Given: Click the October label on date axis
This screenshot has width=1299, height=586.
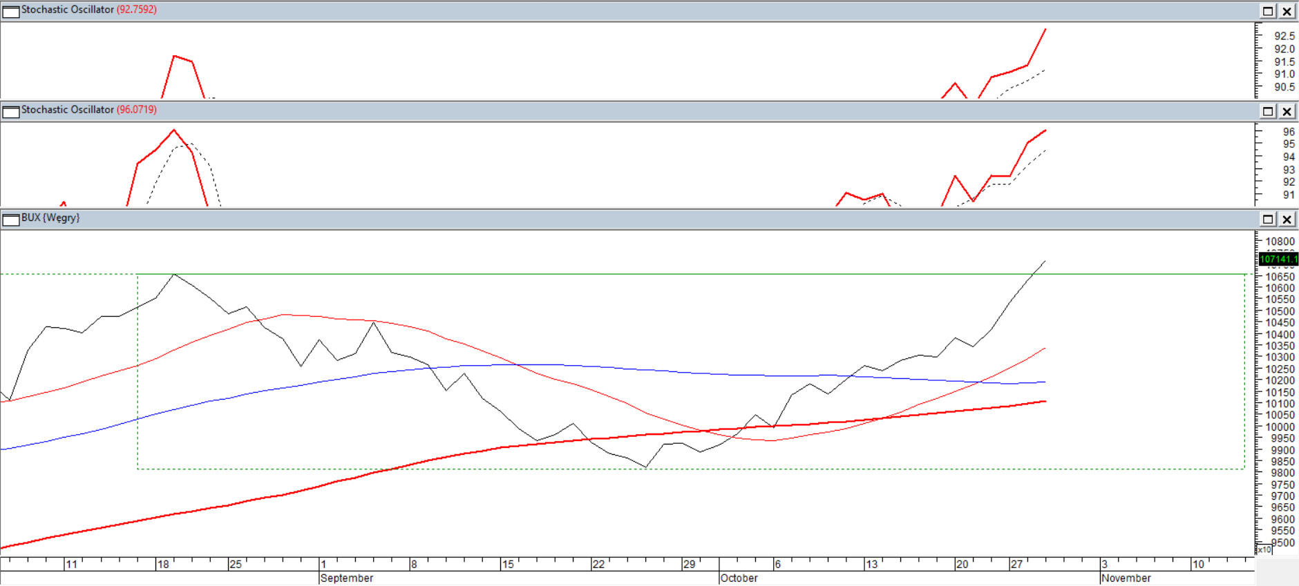Looking at the screenshot, I should [x=739, y=578].
